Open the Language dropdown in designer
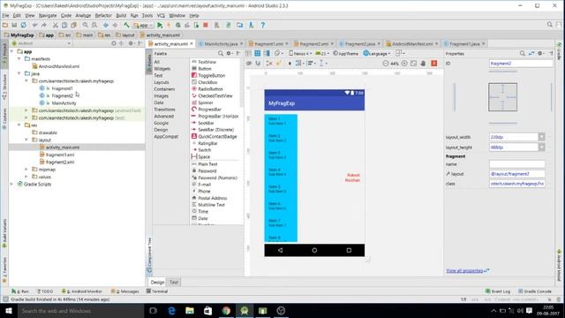The image size is (565, 318). click(x=377, y=53)
